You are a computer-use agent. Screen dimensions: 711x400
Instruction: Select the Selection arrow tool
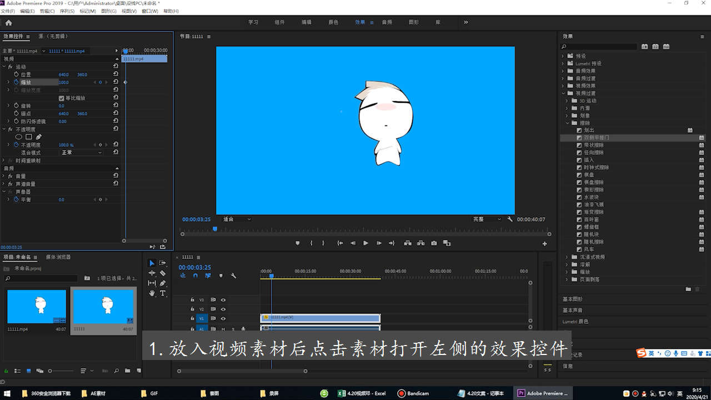point(152,263)
